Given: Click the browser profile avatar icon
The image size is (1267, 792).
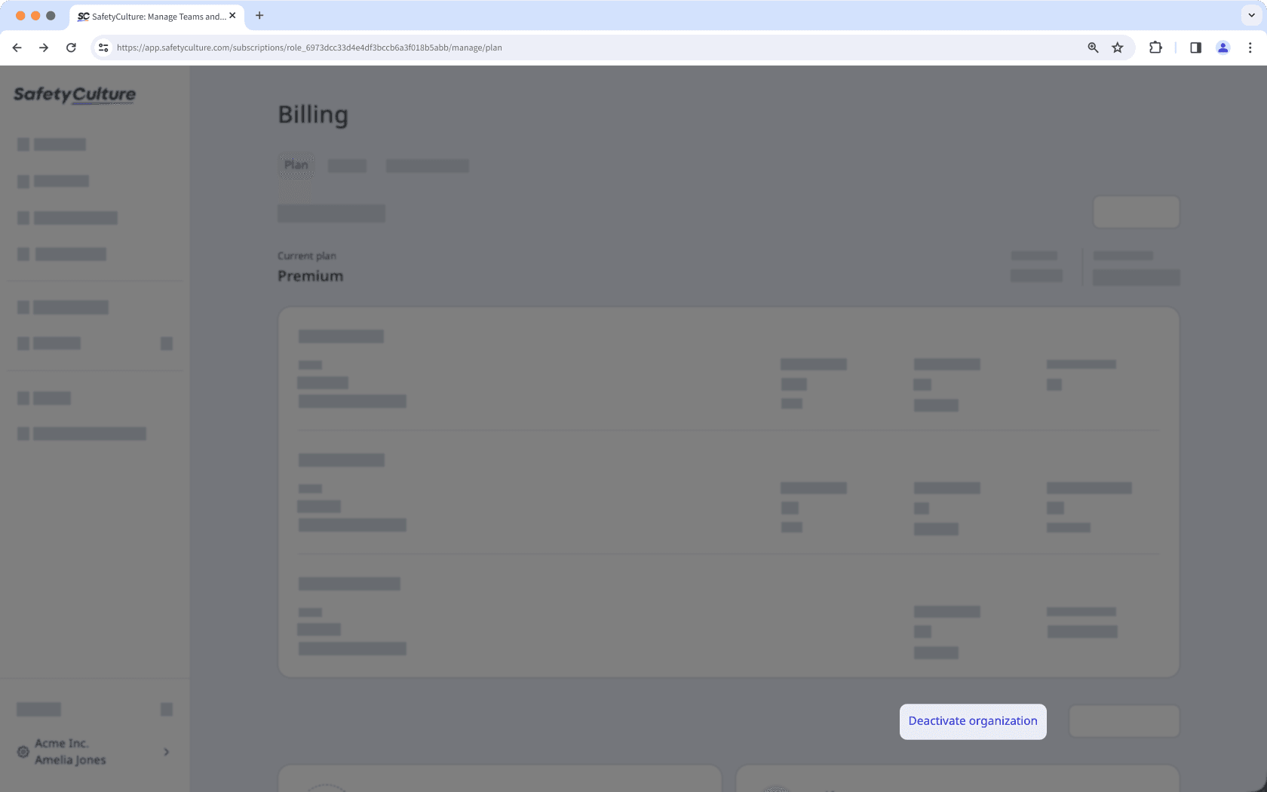Looking at the screenshot, I should (x=1223, y=47).
